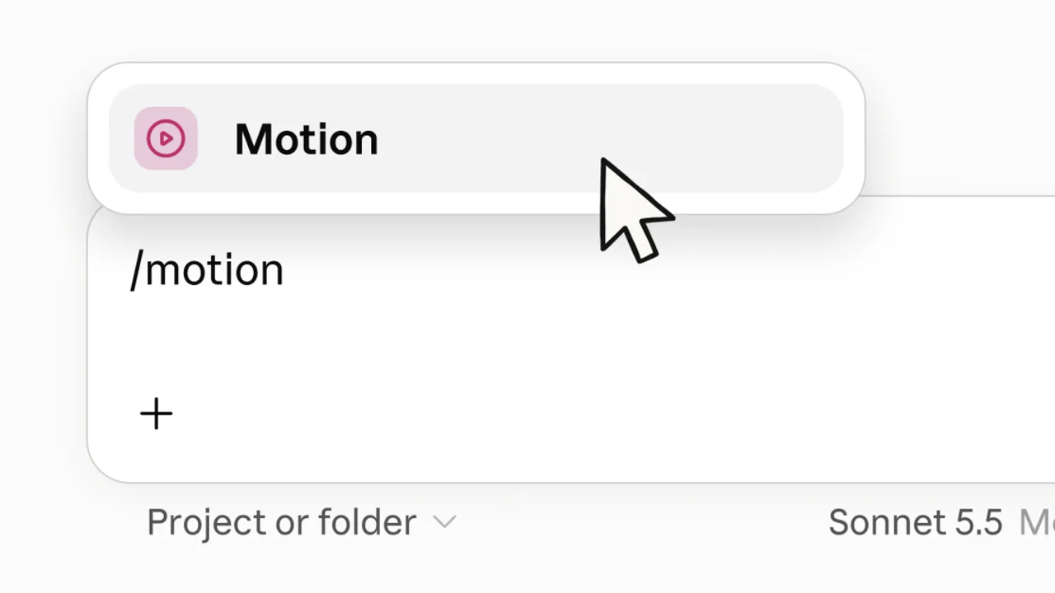This screenshot has width=1055, height=593.
Task: Click the leading slash in /motion
Action: tap(137, 269)
